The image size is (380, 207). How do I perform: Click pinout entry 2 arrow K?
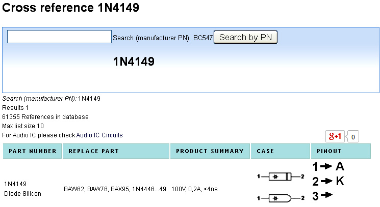[328, 181]
